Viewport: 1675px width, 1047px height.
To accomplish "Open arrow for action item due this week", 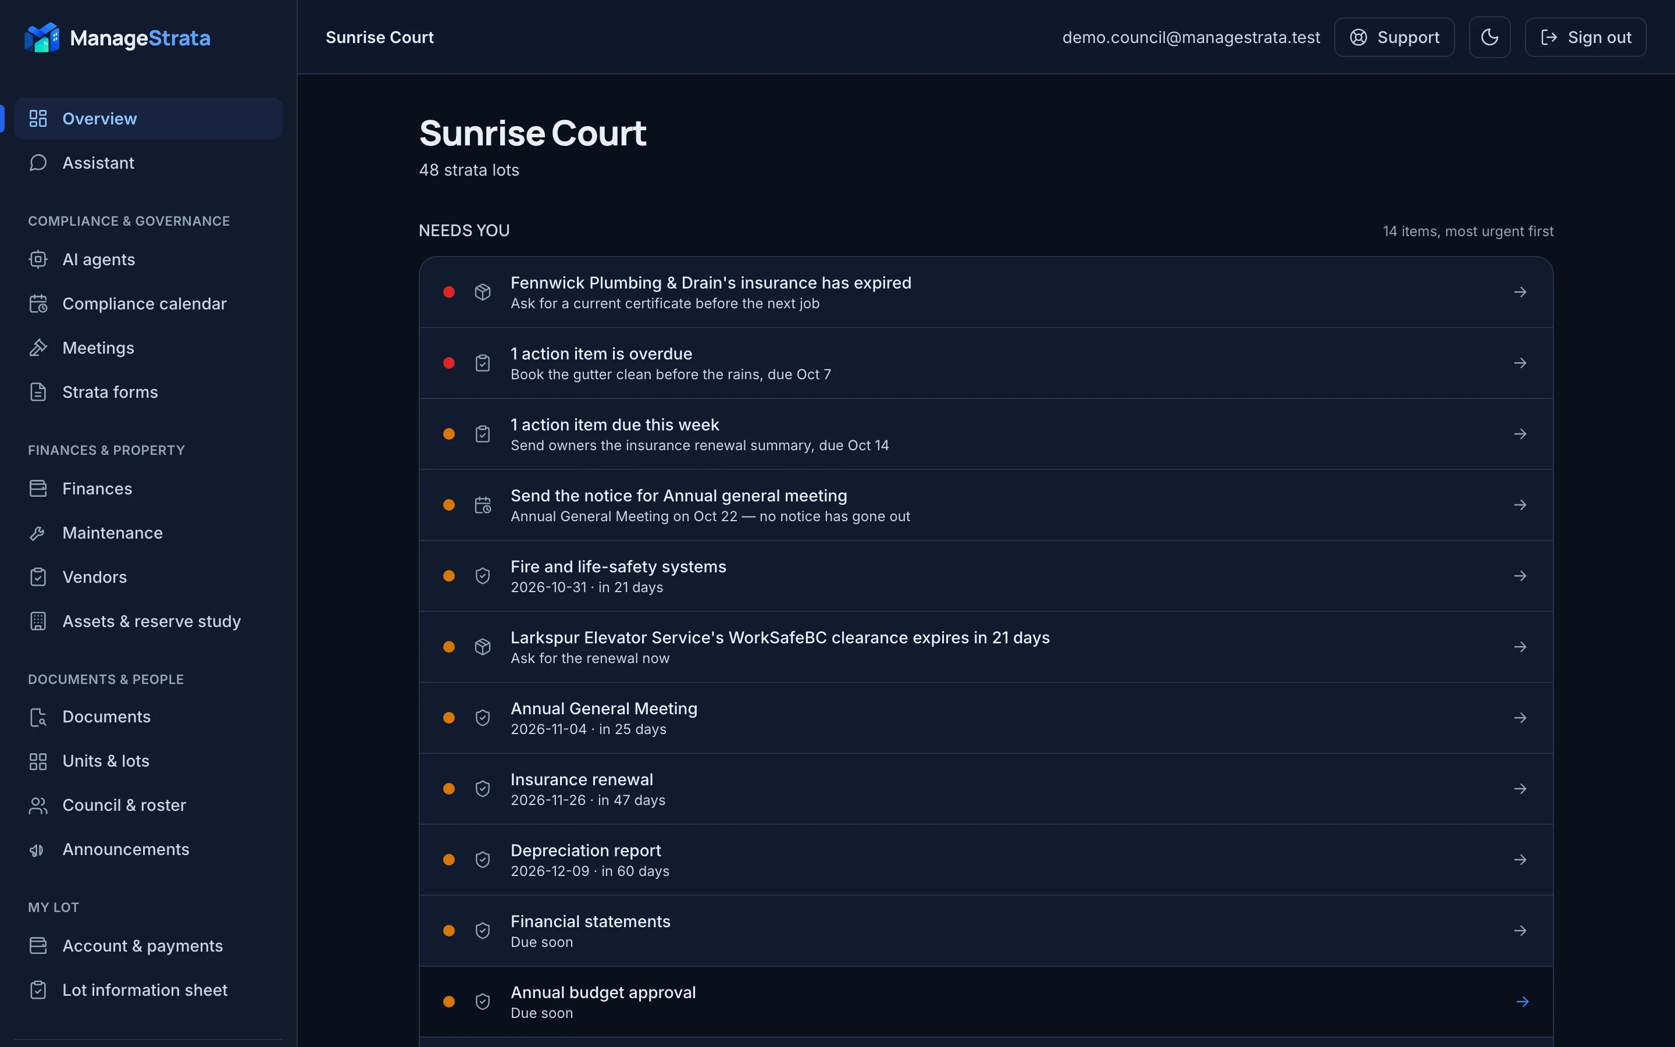I will click(x=1520, y=434).
